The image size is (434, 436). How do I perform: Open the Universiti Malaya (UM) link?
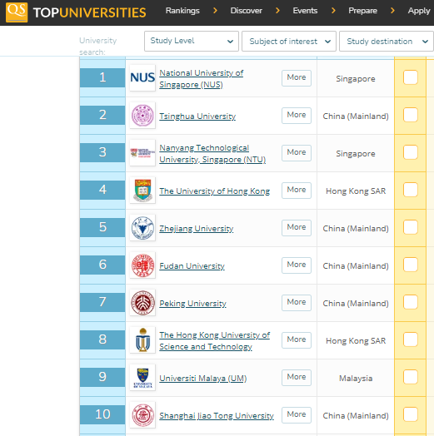click(x=203, y=378)
